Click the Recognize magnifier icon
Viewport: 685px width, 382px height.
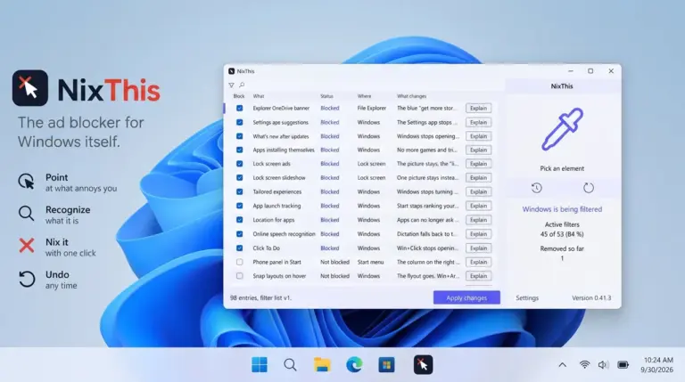(26, 214)
